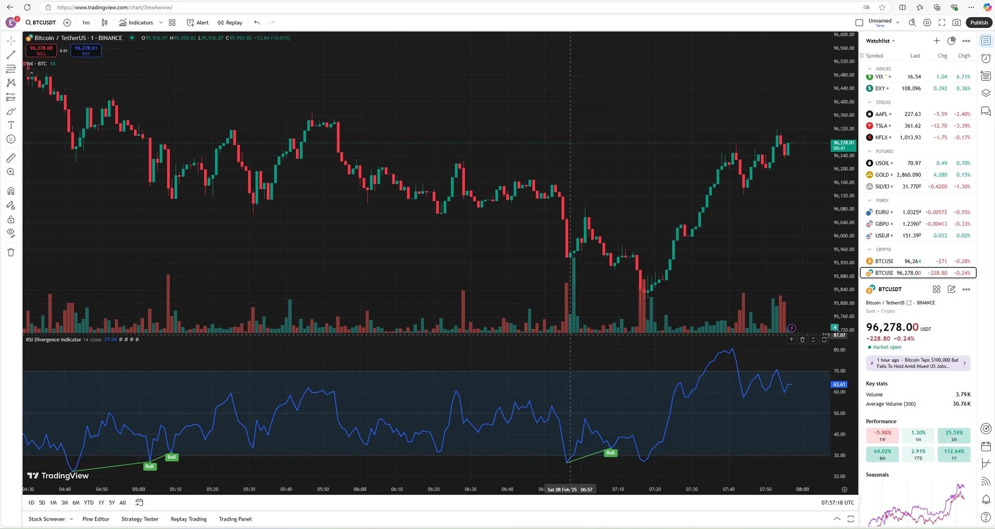
Task: Collapse the FOREX watchlist section
Action: click(870, 201)
